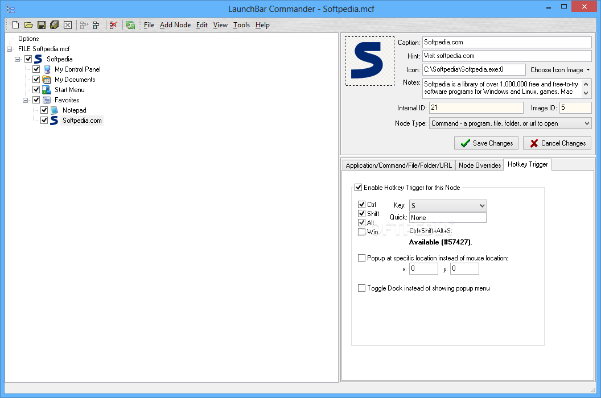The width and height of the screenshot is (601, 398).
Task: Uncheck the Notepad node checkbox
Action: click(x=44, y=110)
